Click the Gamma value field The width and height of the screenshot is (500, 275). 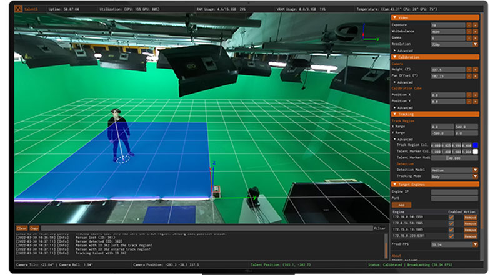coord(448,38)
